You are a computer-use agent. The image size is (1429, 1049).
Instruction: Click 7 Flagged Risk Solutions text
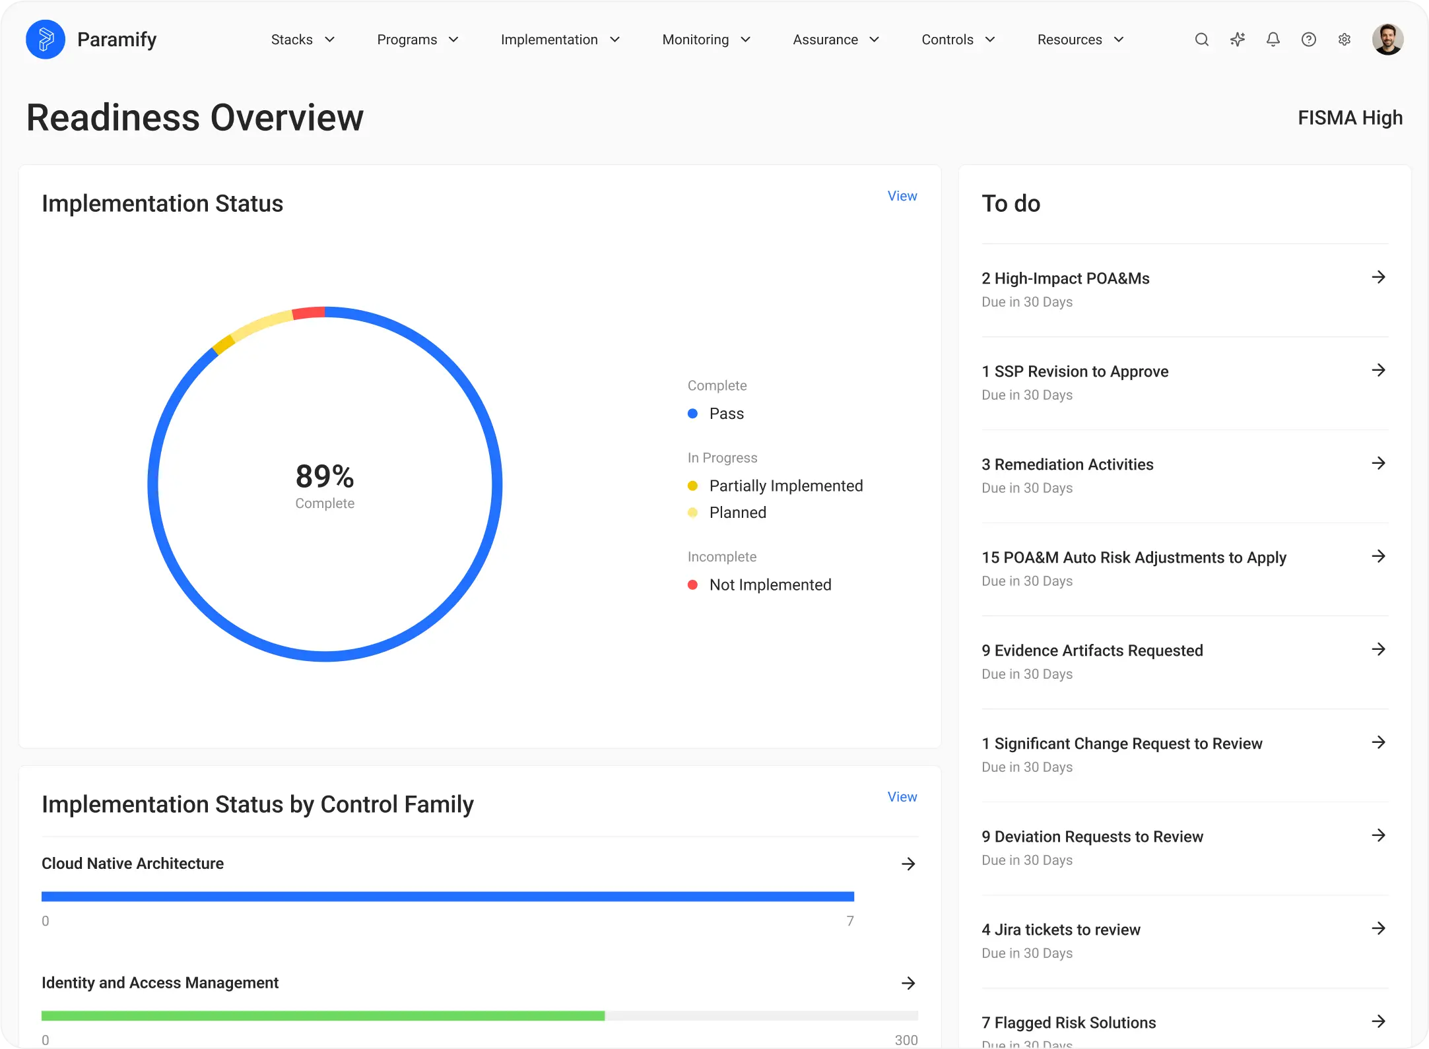[x=1069, y=1023]
